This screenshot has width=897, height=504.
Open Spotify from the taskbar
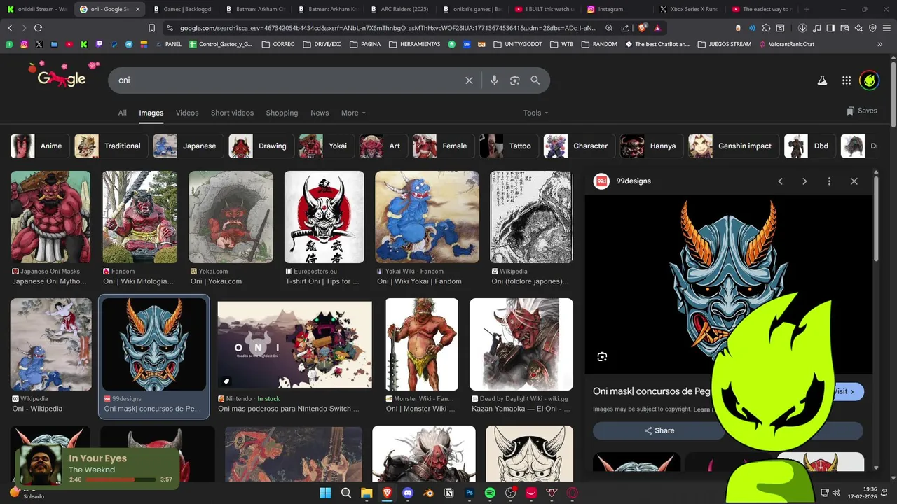pos(490,493)
